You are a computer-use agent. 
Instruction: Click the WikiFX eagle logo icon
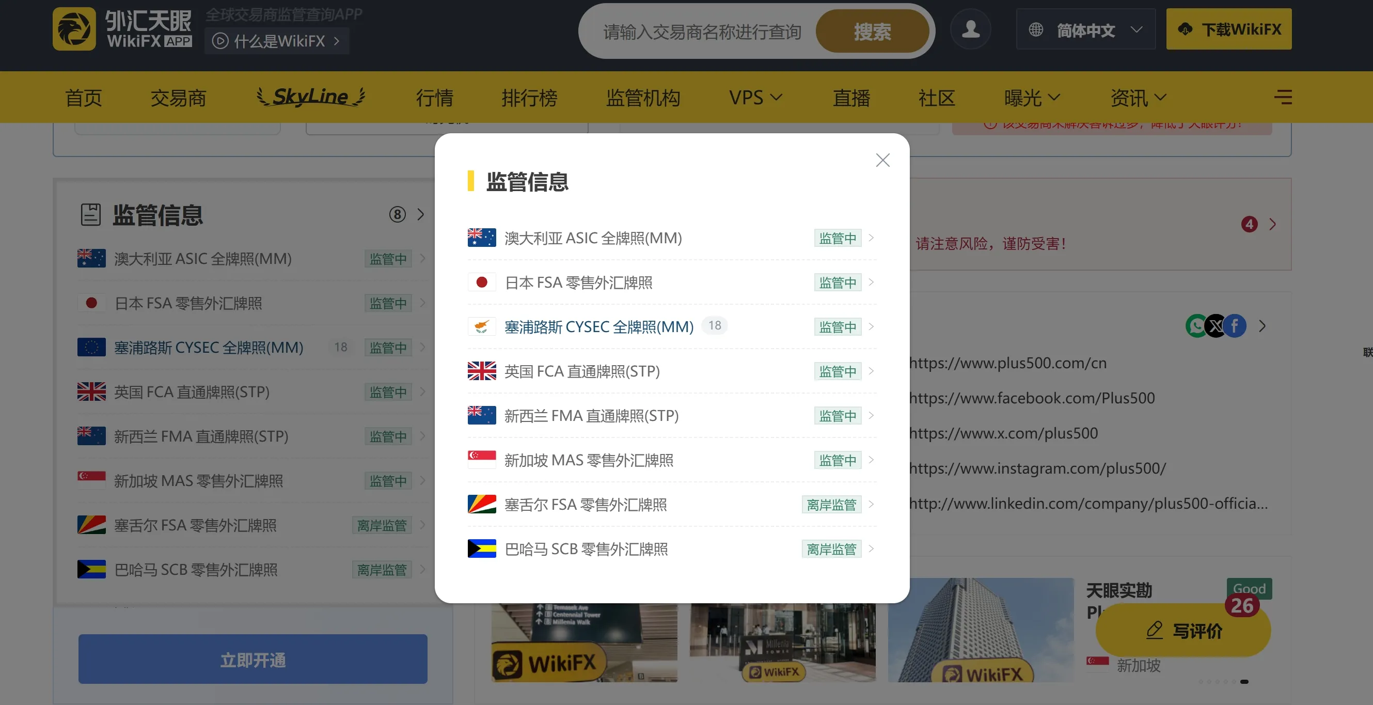tap(74, 29)
